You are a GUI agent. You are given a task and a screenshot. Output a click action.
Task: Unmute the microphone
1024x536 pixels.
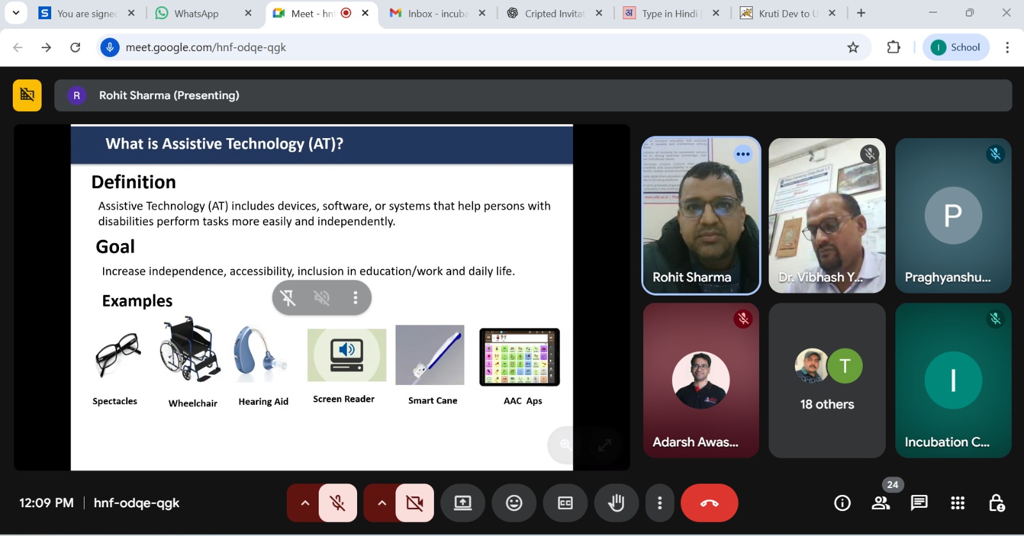pos(338,503)
